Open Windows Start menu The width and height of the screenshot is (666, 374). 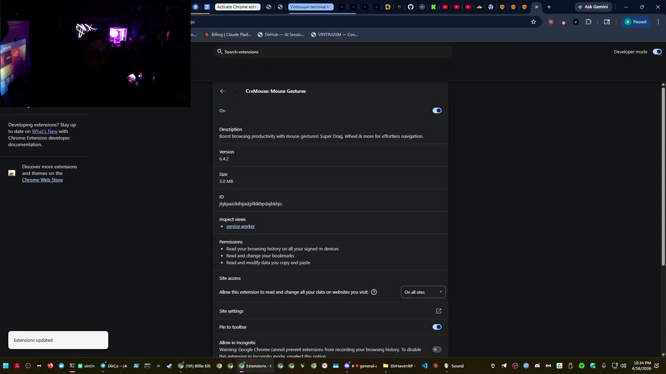(x=6, y=366)
